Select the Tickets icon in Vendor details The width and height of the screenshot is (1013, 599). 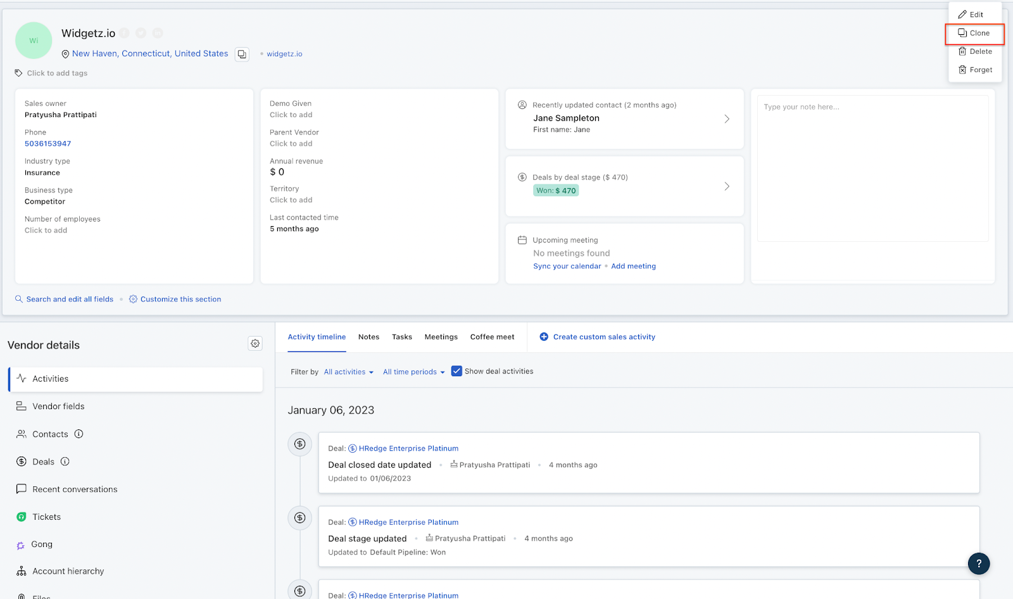pos(21,517)
